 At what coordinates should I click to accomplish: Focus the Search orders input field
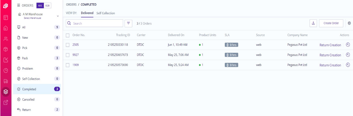95,23
